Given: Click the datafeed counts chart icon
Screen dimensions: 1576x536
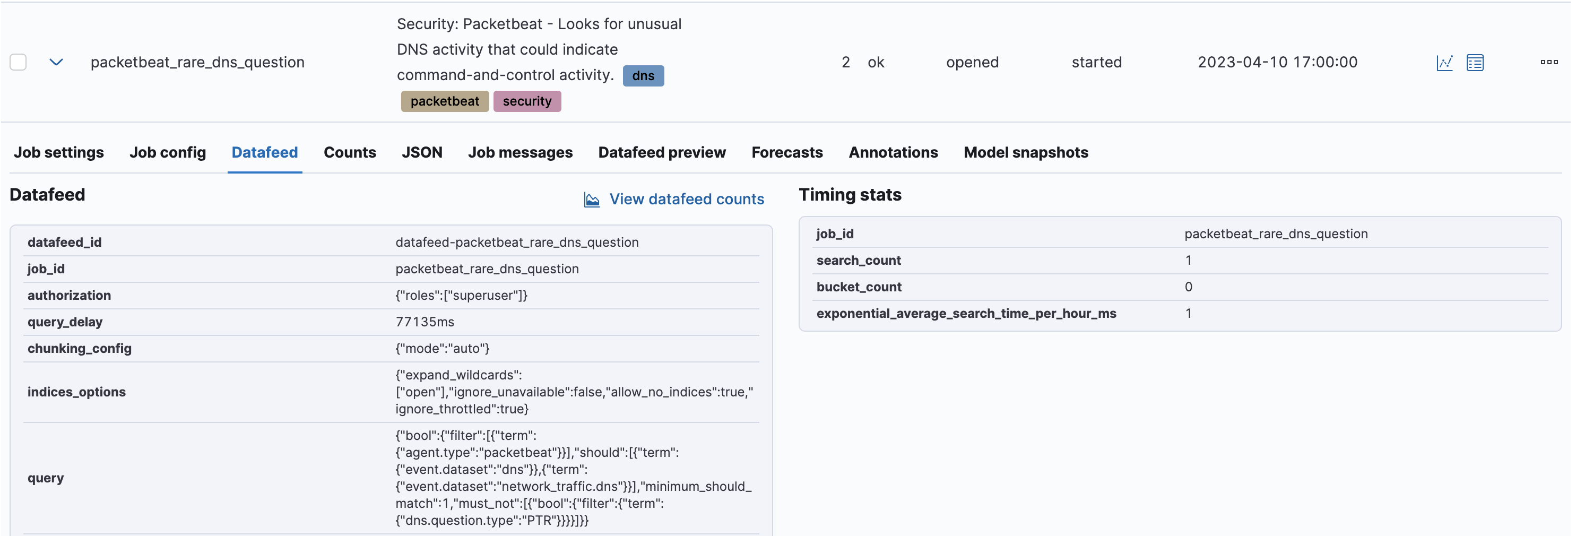Looking at the screenshot, I should tap(592, 200).
